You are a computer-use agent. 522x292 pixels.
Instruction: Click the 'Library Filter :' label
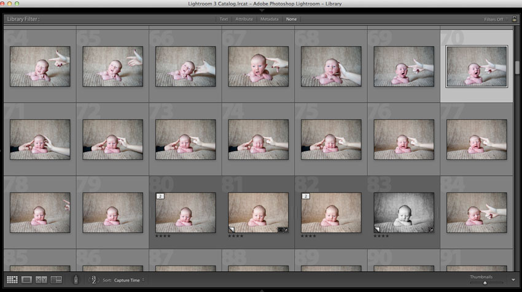point(23,19)
